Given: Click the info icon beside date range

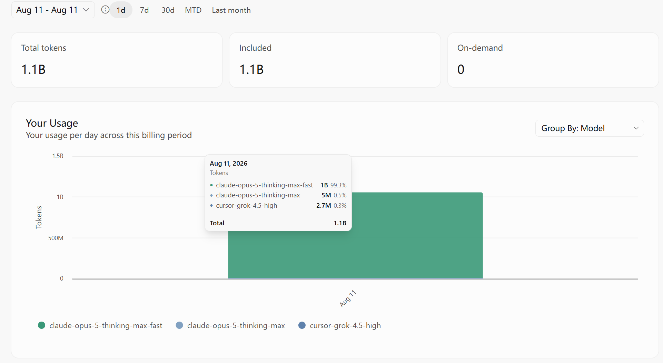Looking at the screenshot, I should click(105, 10).
